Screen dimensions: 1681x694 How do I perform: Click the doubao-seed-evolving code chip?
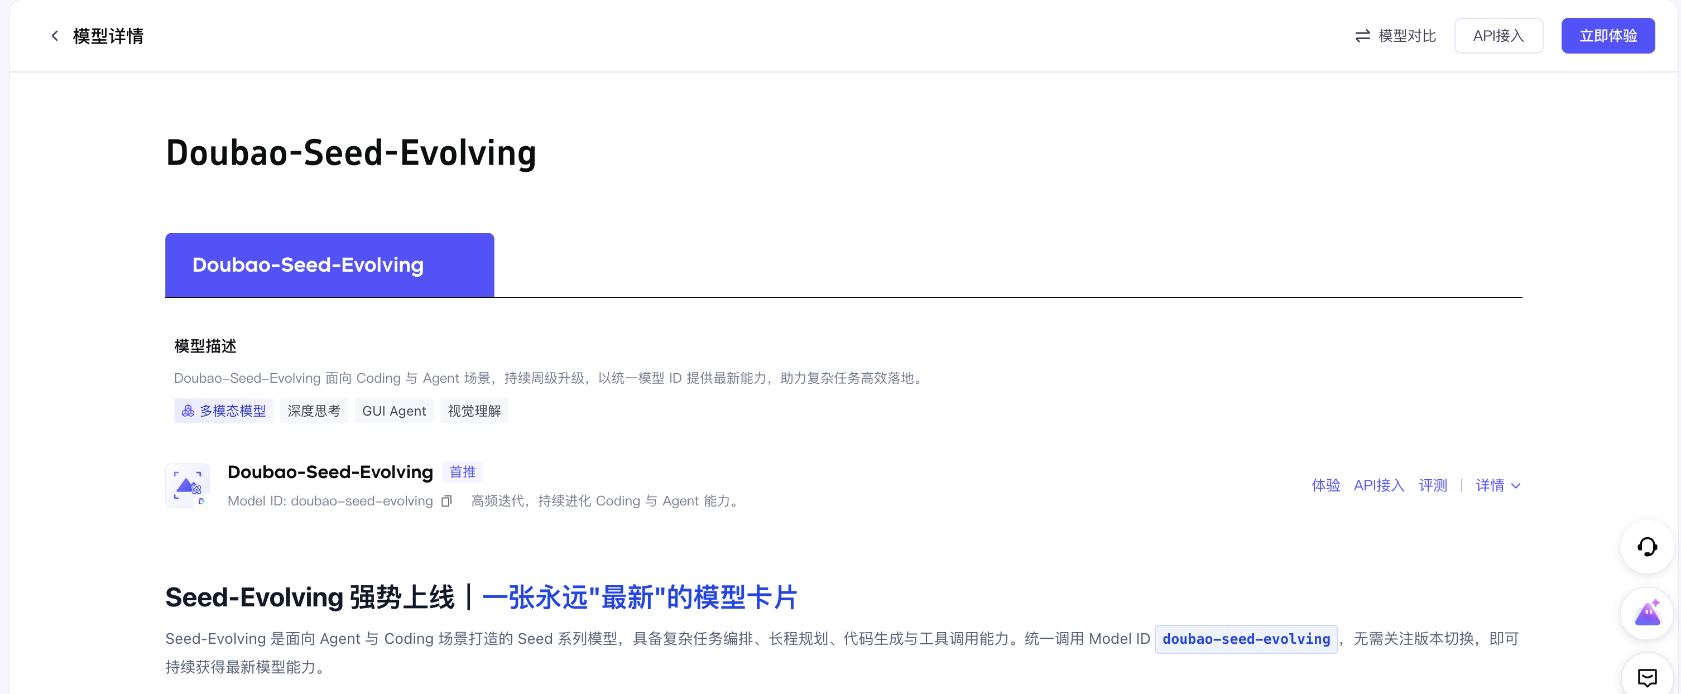click(x=1246, y=639)
